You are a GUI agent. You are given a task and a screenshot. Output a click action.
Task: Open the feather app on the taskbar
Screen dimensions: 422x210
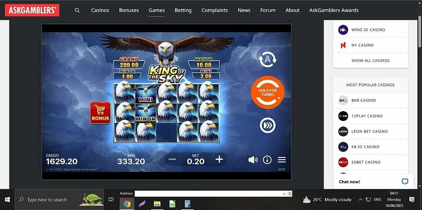pos(142,204)
